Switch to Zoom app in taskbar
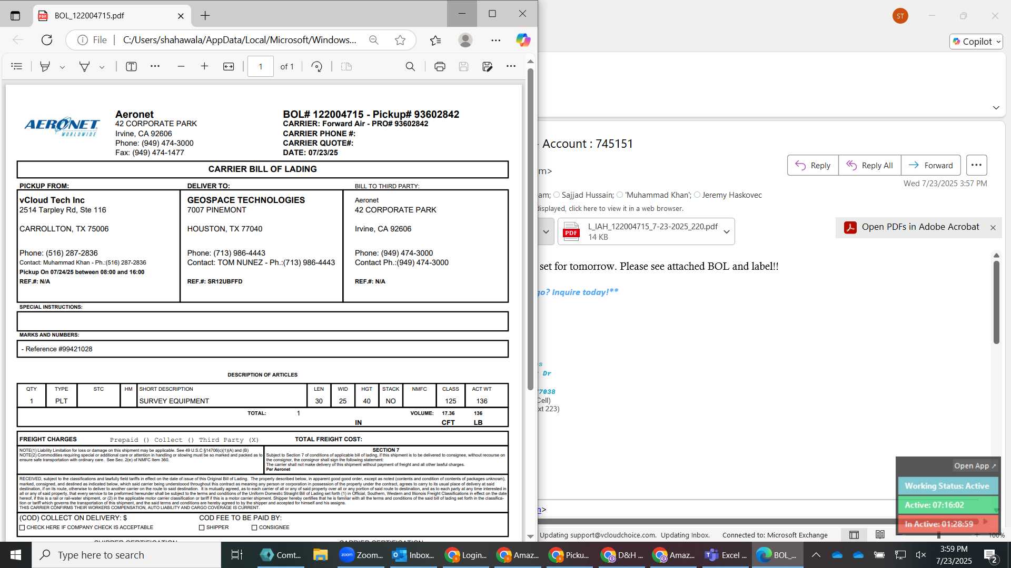 361,555
